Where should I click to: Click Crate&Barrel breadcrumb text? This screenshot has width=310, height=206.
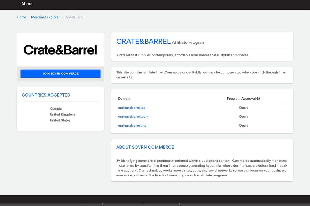click(74, 17)
